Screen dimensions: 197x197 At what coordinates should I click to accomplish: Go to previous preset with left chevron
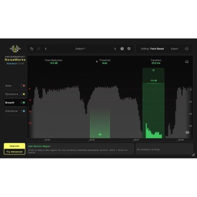point(46,49)
